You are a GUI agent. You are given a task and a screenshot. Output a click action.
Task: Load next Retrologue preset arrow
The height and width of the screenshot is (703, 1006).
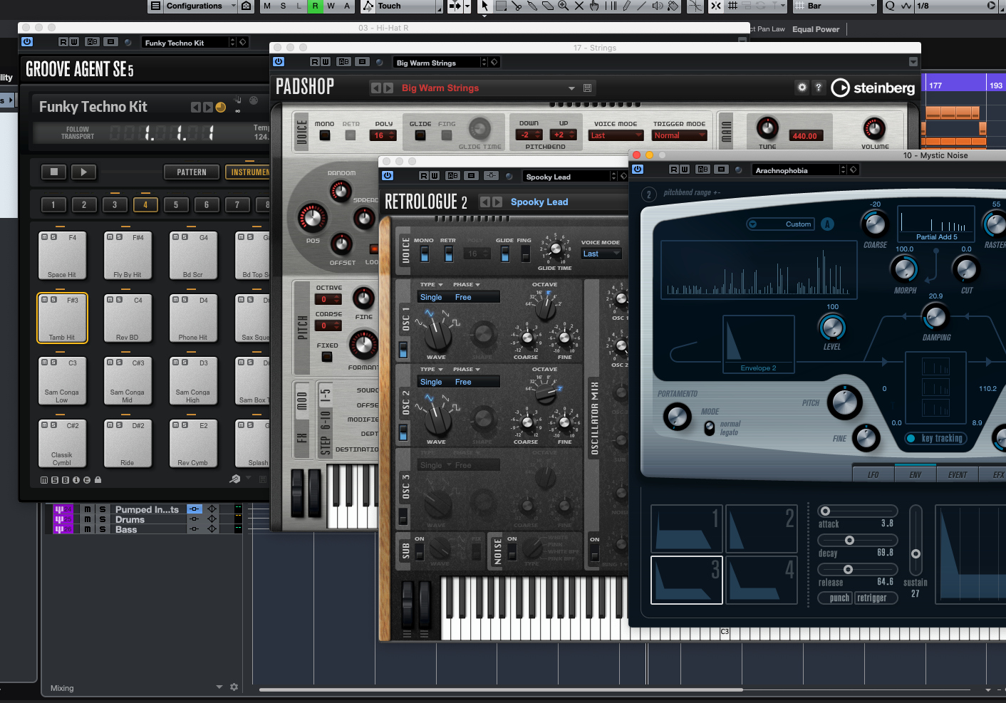point(497,202)
